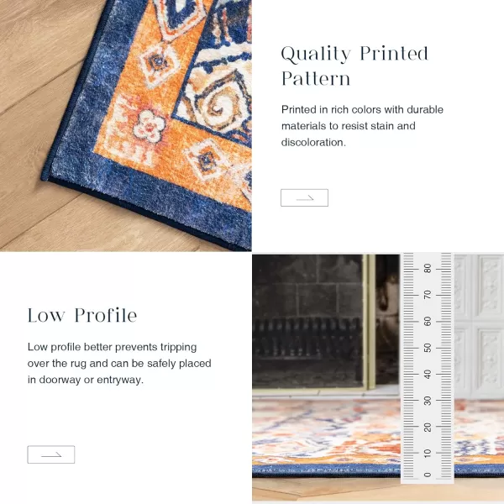Image resolution: width=504 pixels, height=504 pixels.
Task: Click the black fireplace screen in the photo
Action: (x=308, y=322)
